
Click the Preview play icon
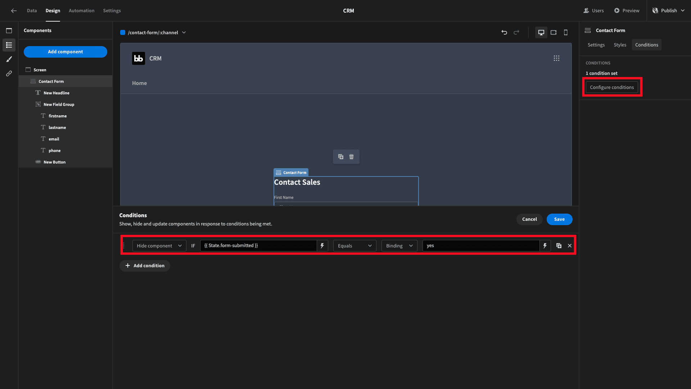pos(617,11)
